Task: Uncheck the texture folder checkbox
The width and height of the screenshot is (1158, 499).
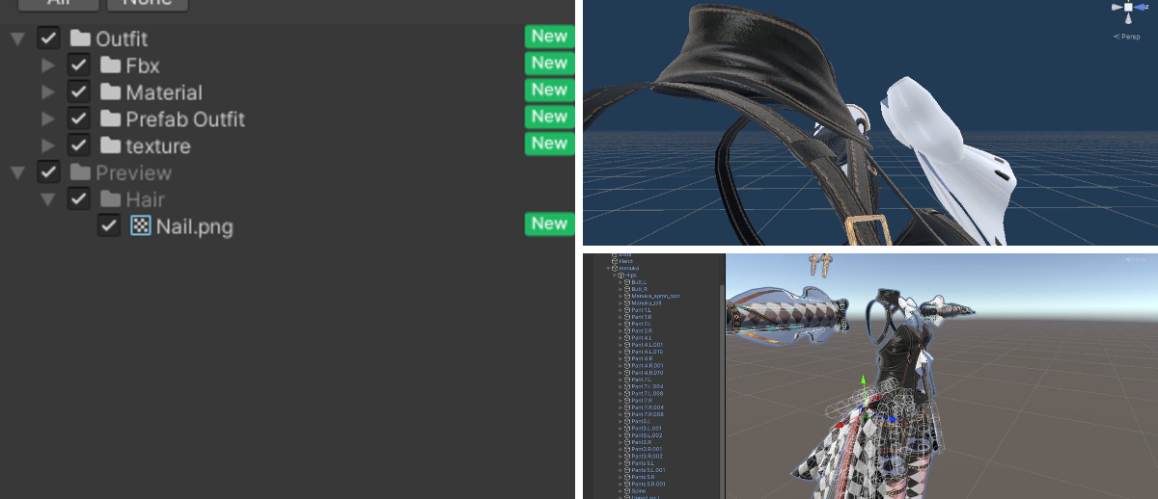Action: point(79,146)
